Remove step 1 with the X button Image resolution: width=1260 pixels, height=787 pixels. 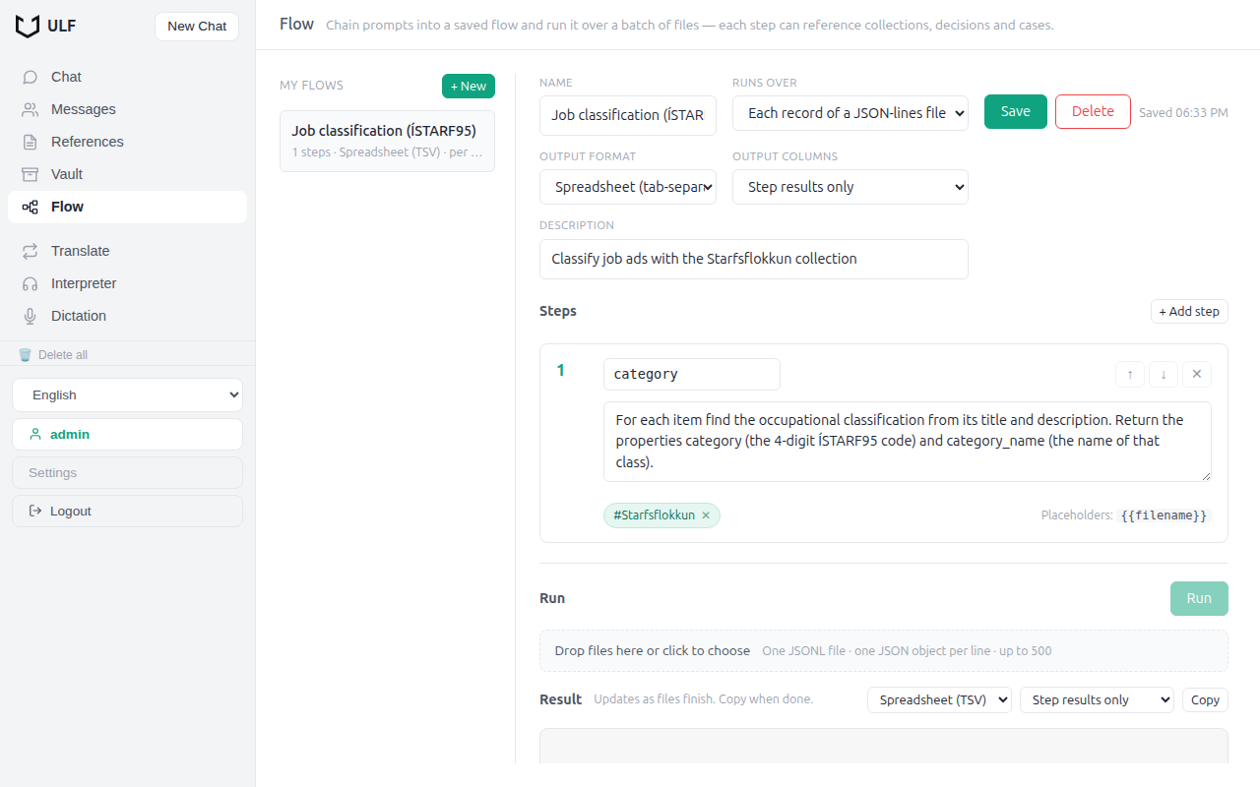pos(1197,374)
